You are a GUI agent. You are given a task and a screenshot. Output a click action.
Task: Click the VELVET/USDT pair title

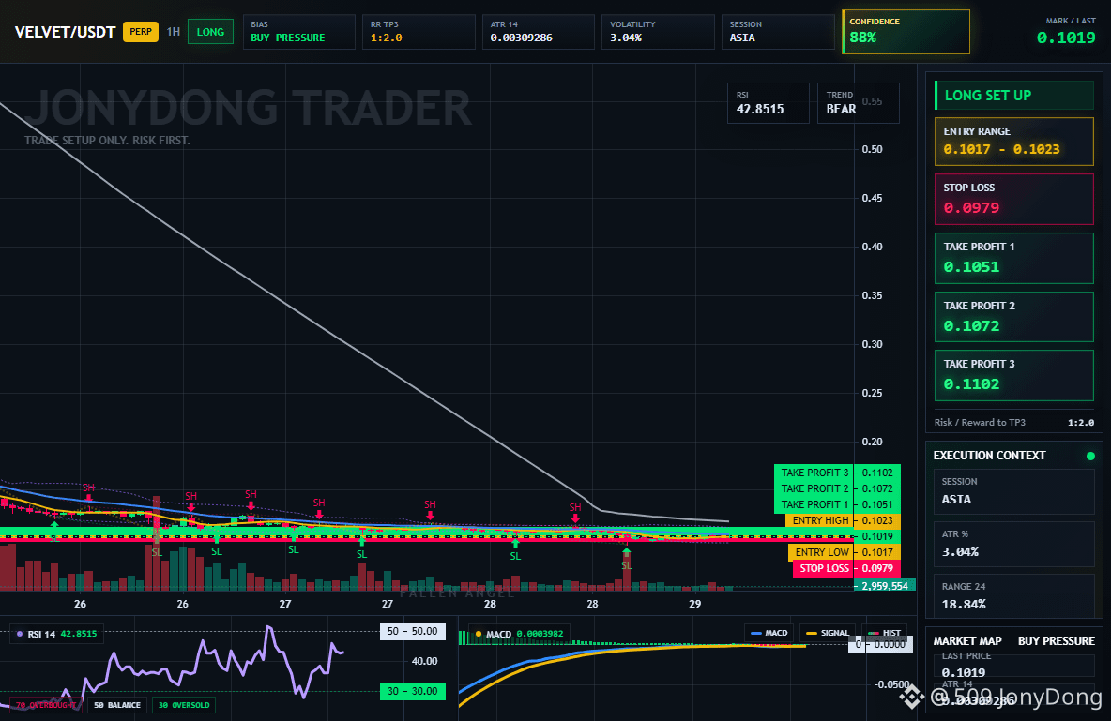tap(65, 32)
